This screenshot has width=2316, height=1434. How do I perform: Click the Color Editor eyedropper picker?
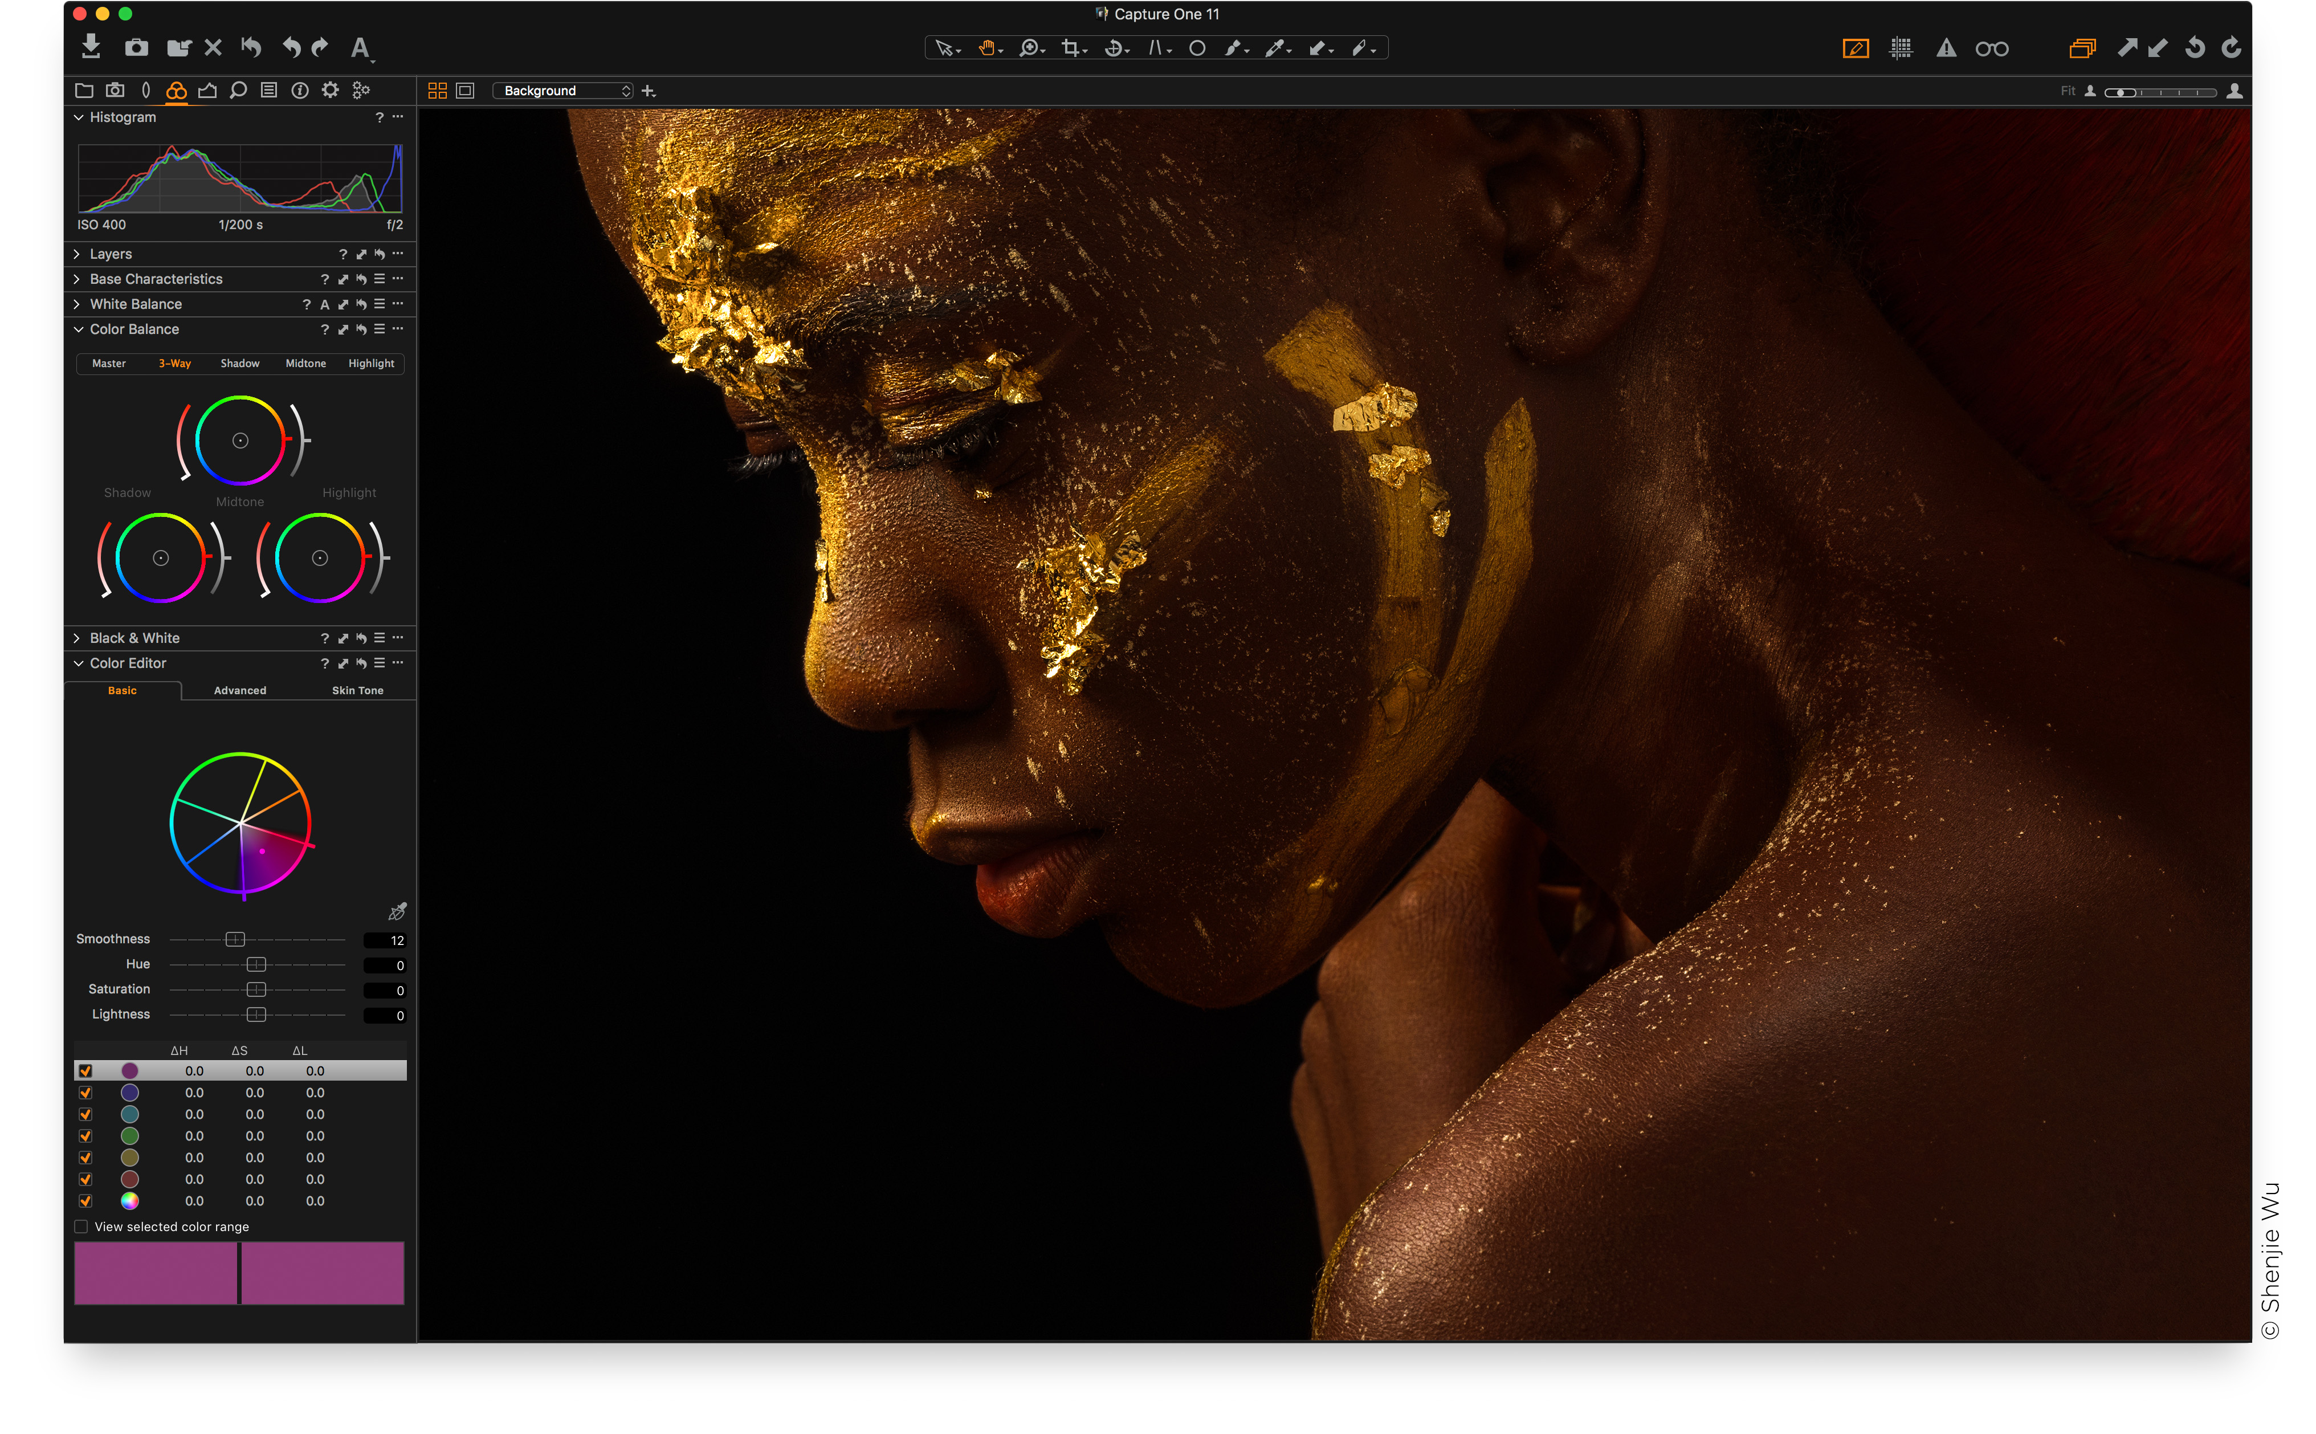coord(397,911)
